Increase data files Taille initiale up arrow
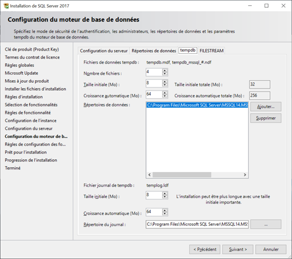292x259 pixels. pyautogui.click(x=164, y=81)
